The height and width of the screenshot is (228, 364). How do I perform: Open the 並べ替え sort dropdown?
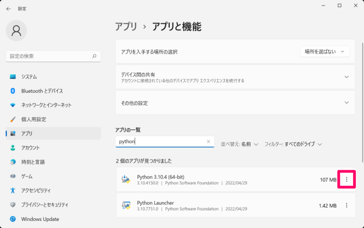click(239, 144)
